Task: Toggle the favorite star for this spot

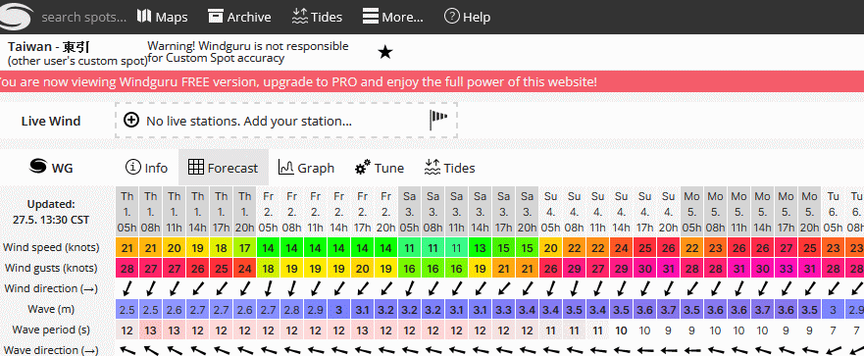Action: [x=385, y=52]
